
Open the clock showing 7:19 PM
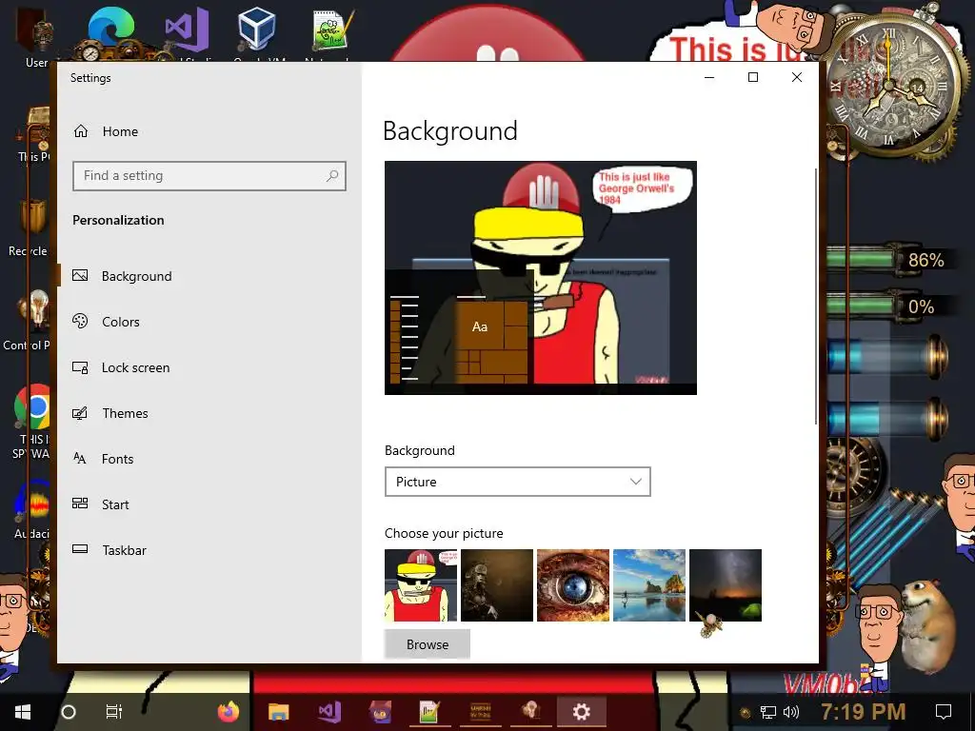point(863,712)
